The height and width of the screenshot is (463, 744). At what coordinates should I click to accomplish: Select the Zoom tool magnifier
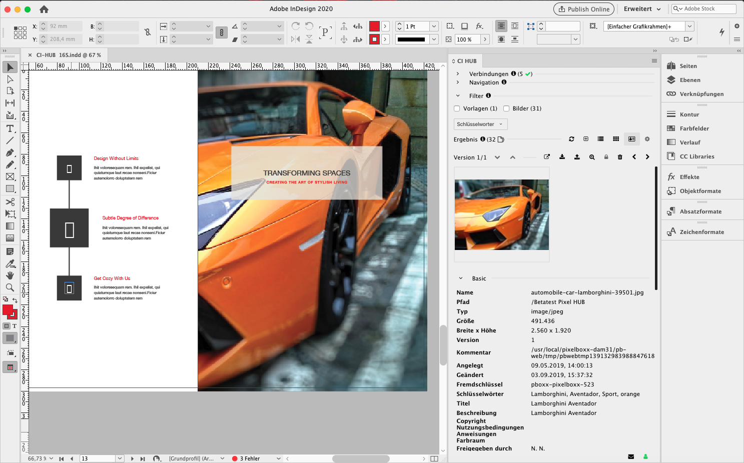(10, 287)
